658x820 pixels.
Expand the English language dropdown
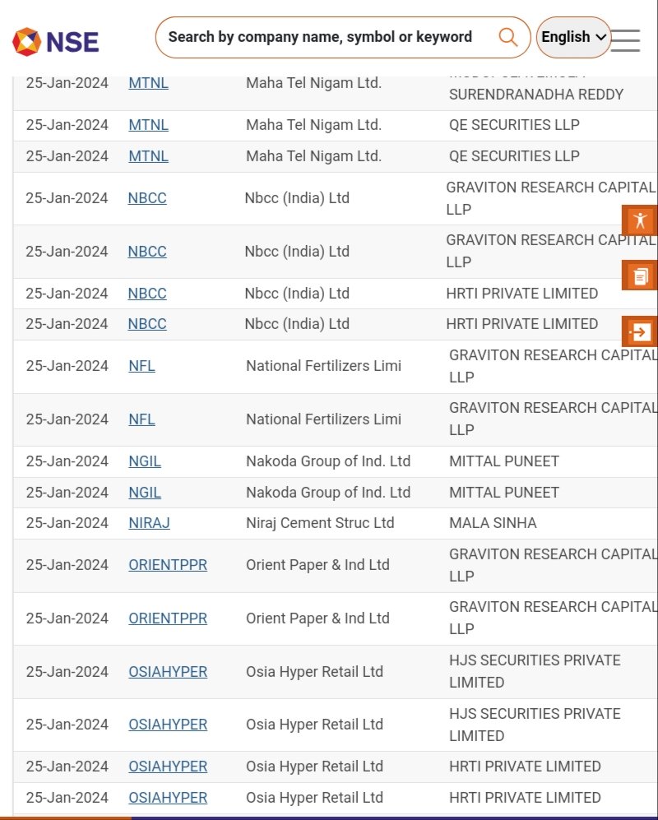[x=573, y=37]
